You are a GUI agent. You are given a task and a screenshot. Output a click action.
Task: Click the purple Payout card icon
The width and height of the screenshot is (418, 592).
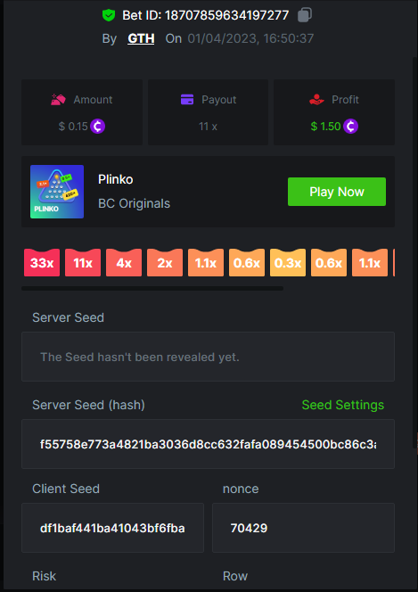click(187, 100)
